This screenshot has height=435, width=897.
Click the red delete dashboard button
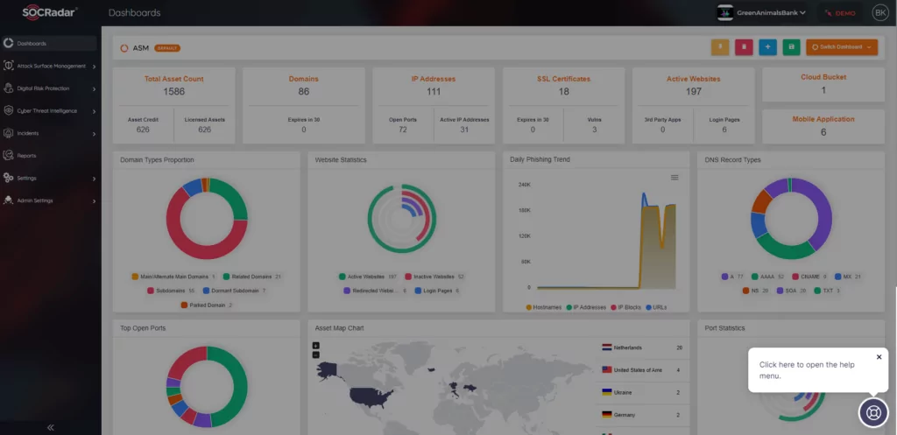point(744,47)
